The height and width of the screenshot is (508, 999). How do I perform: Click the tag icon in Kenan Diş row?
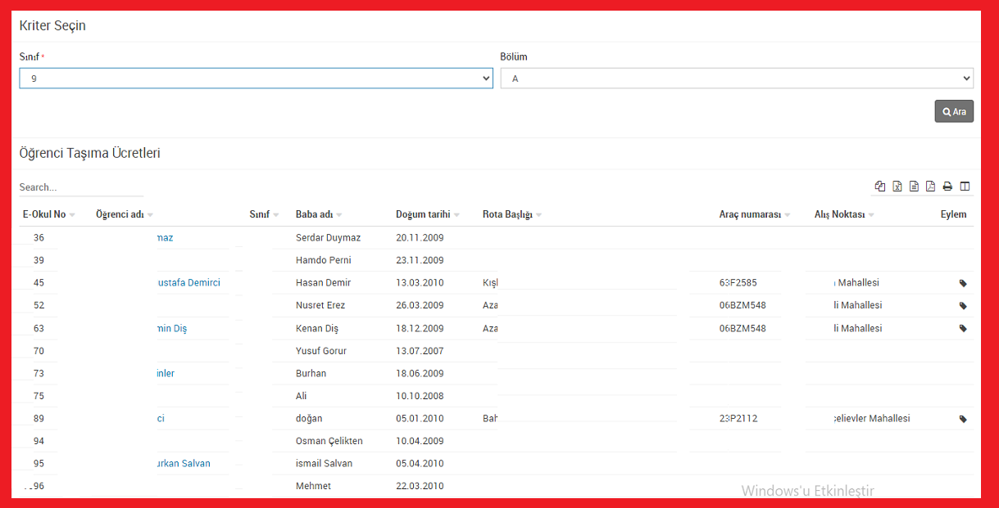coord(963,329)
